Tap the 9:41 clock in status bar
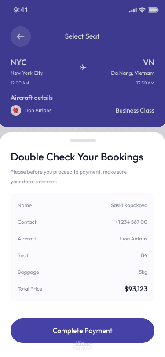This screenshot has width=165, height=357. tap(21, 10)
